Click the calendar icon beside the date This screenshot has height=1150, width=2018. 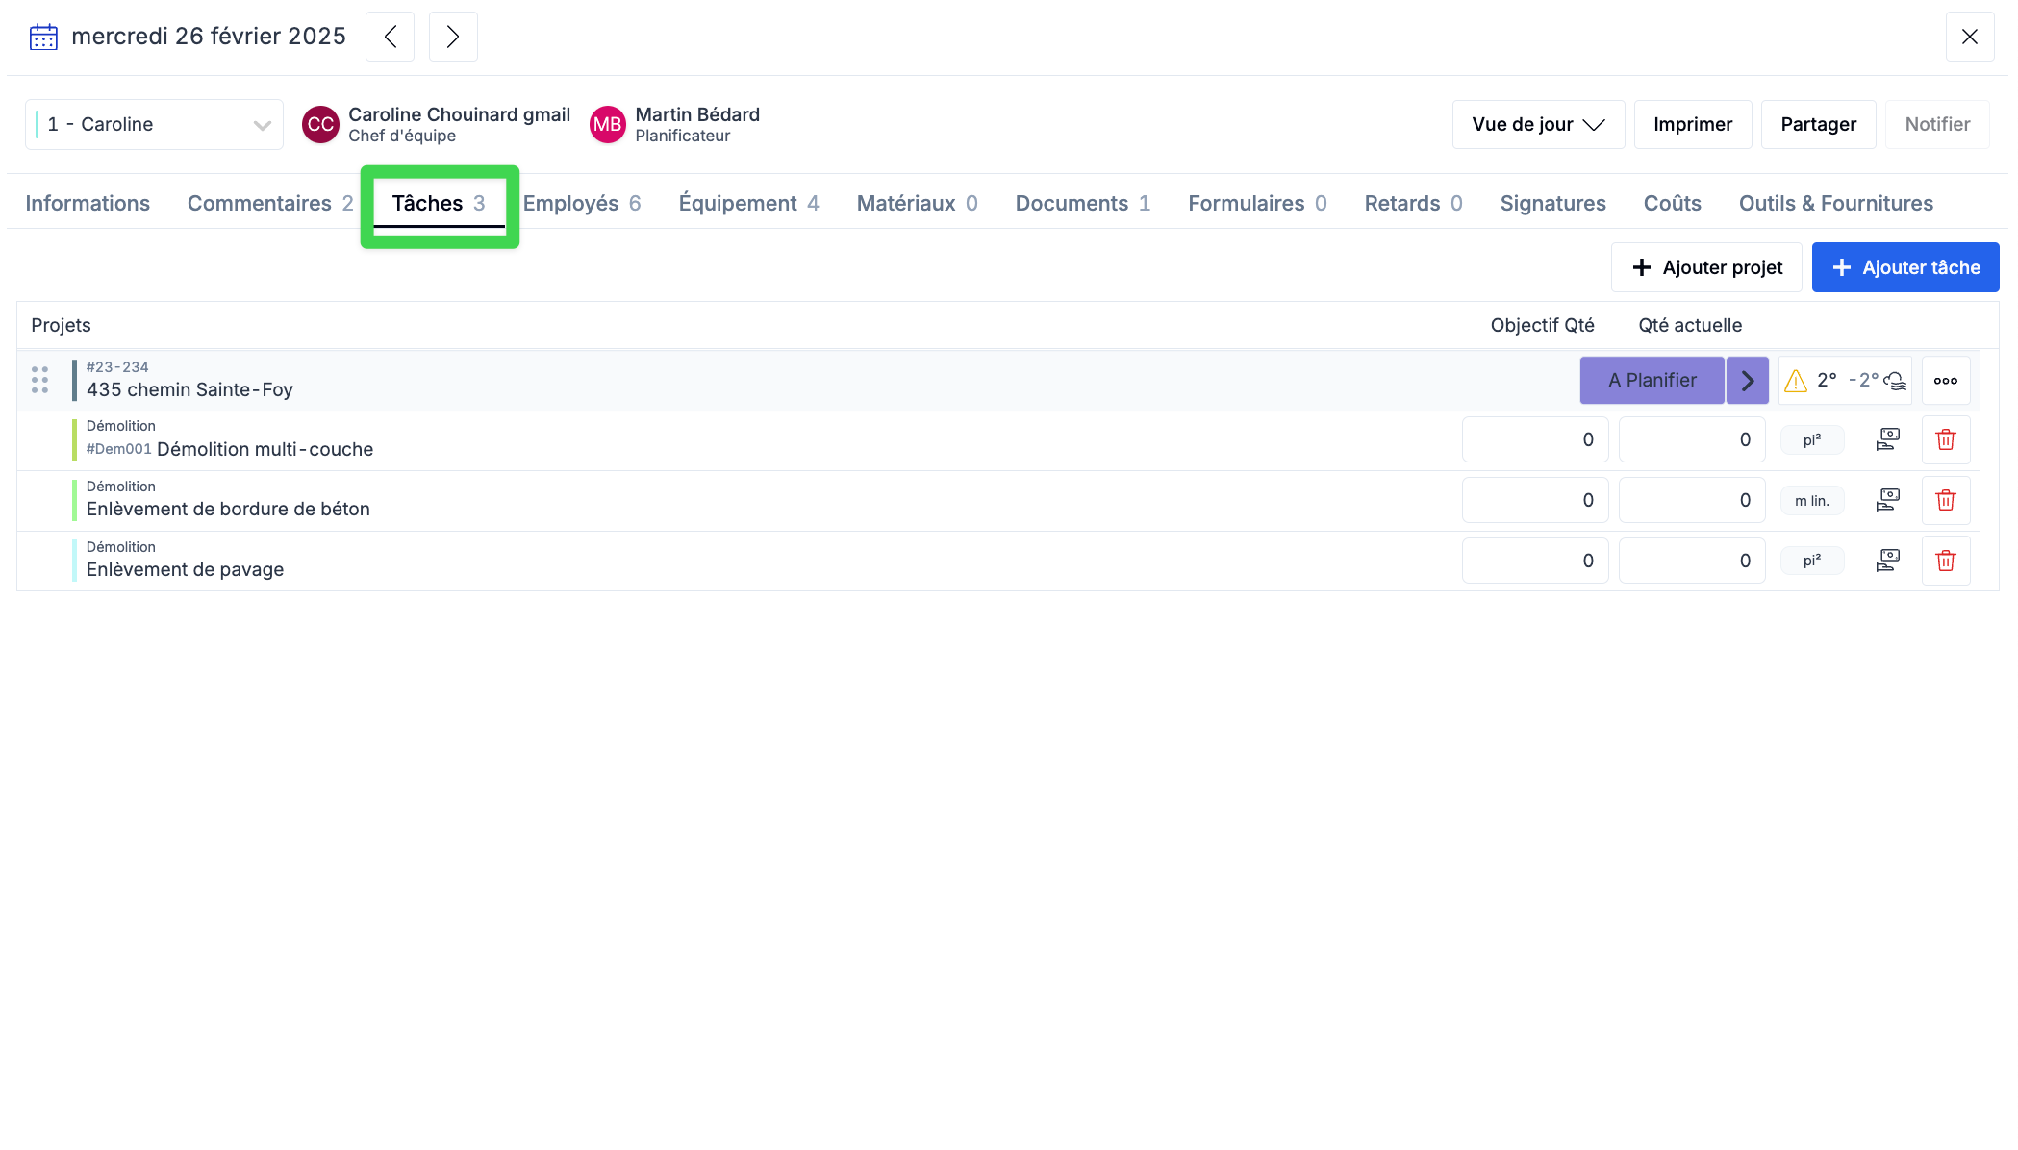pos(43,37)
